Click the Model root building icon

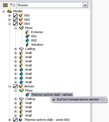coord(9,11)
